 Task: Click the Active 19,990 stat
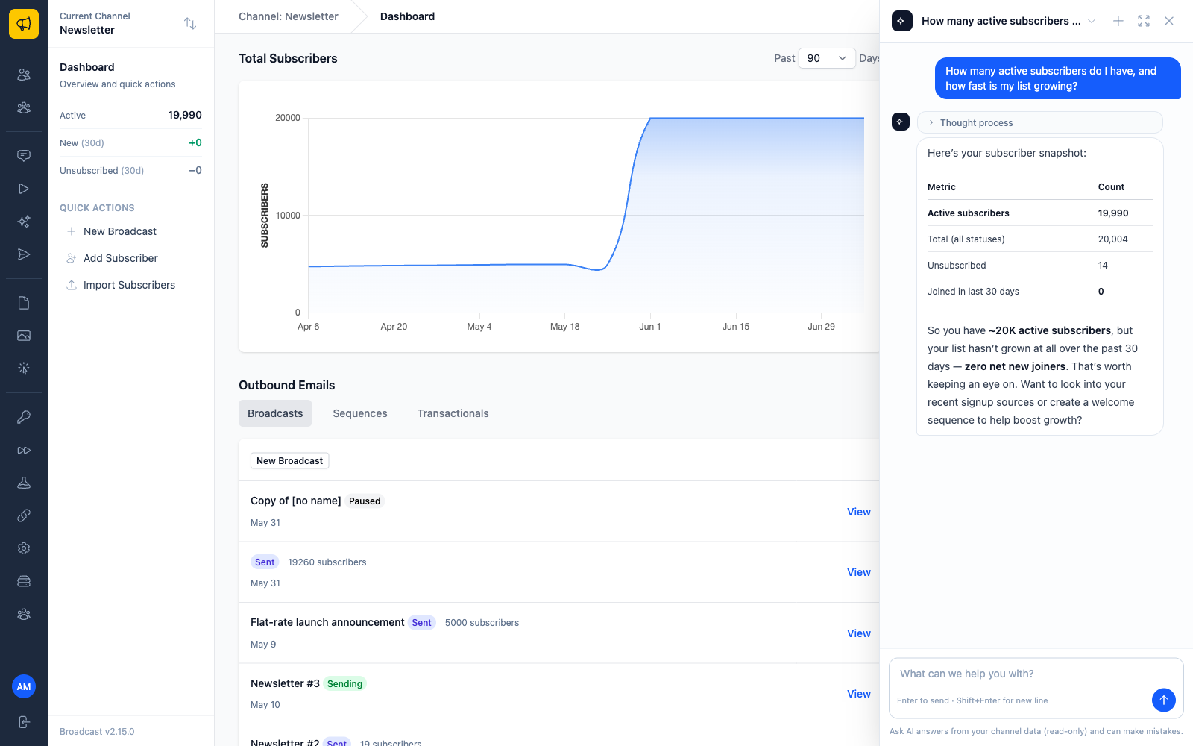130,115
